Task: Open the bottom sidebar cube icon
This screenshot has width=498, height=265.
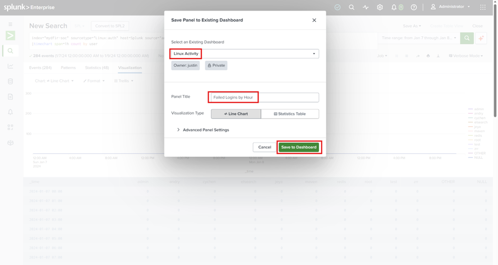Action: click(x=11, y=143)
